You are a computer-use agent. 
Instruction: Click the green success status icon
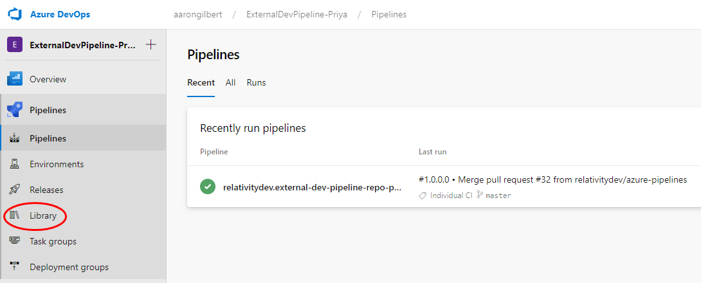tap(207, 187)
